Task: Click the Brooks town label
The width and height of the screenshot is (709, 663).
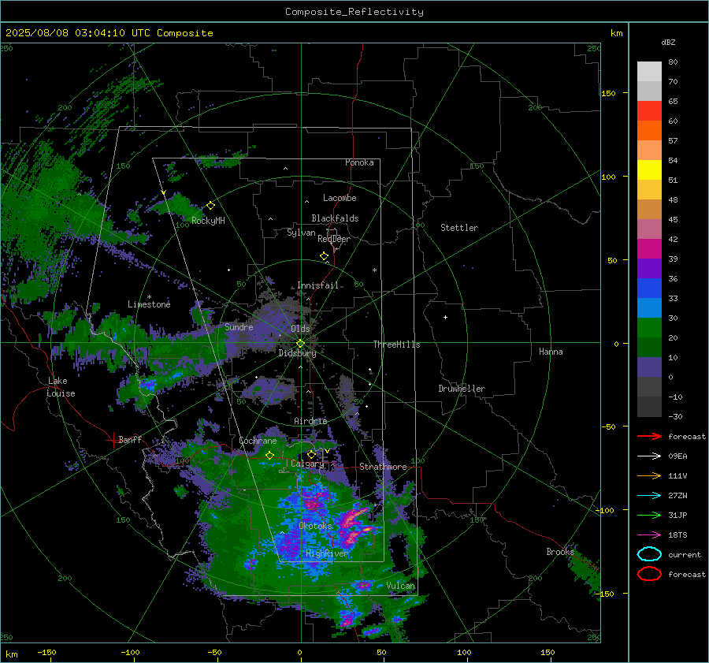Action: coord(560,552)
